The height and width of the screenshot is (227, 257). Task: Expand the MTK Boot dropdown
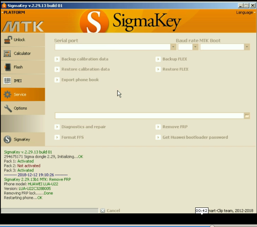247,47
